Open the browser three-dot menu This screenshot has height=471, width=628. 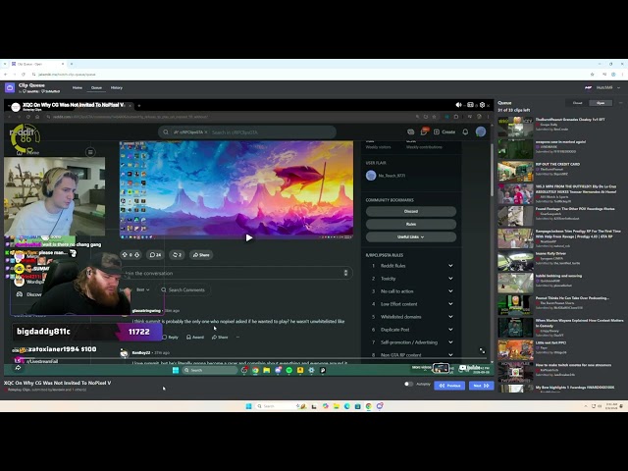pyautogui.click(x=623, y=75)
